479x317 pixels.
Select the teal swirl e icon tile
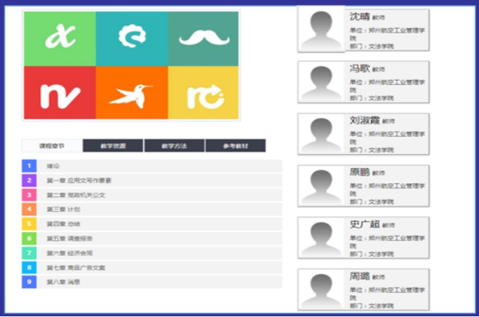pos(131,39)
